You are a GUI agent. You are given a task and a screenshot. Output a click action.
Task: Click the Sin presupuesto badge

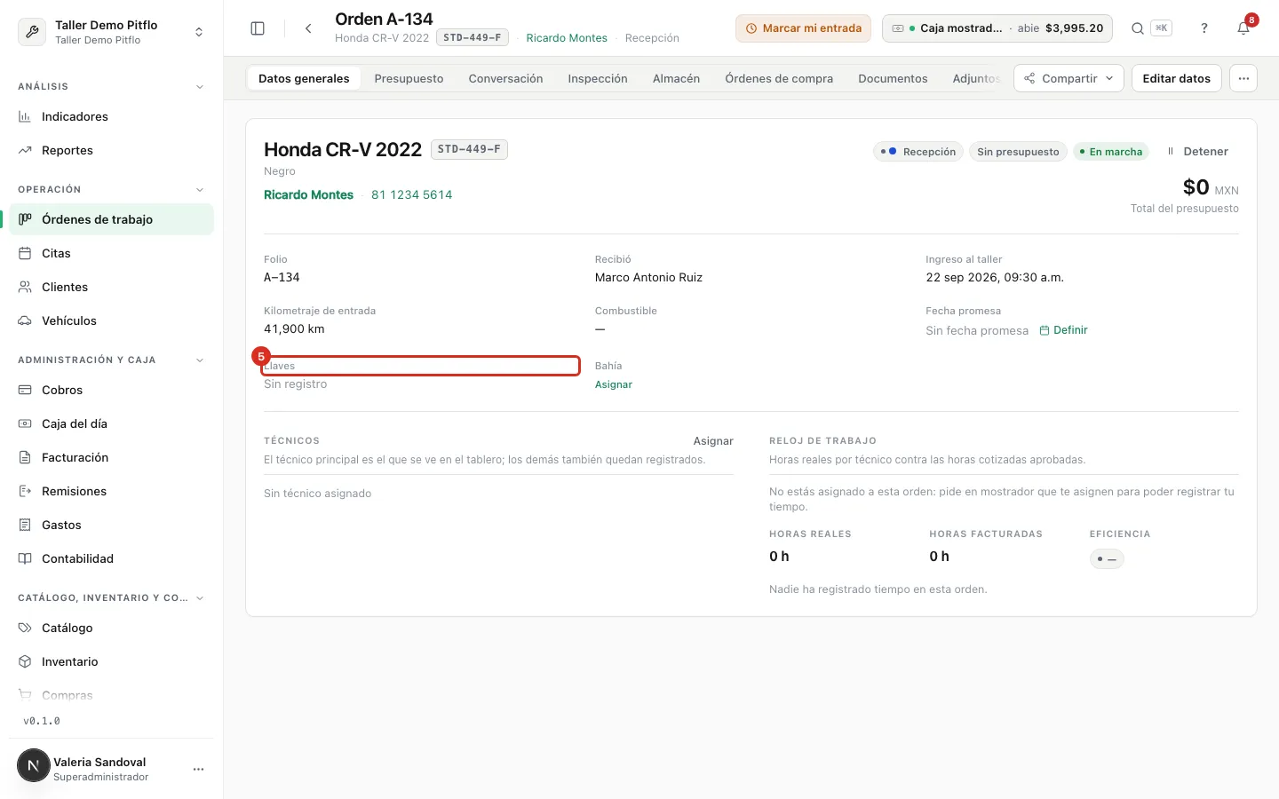1018,152
